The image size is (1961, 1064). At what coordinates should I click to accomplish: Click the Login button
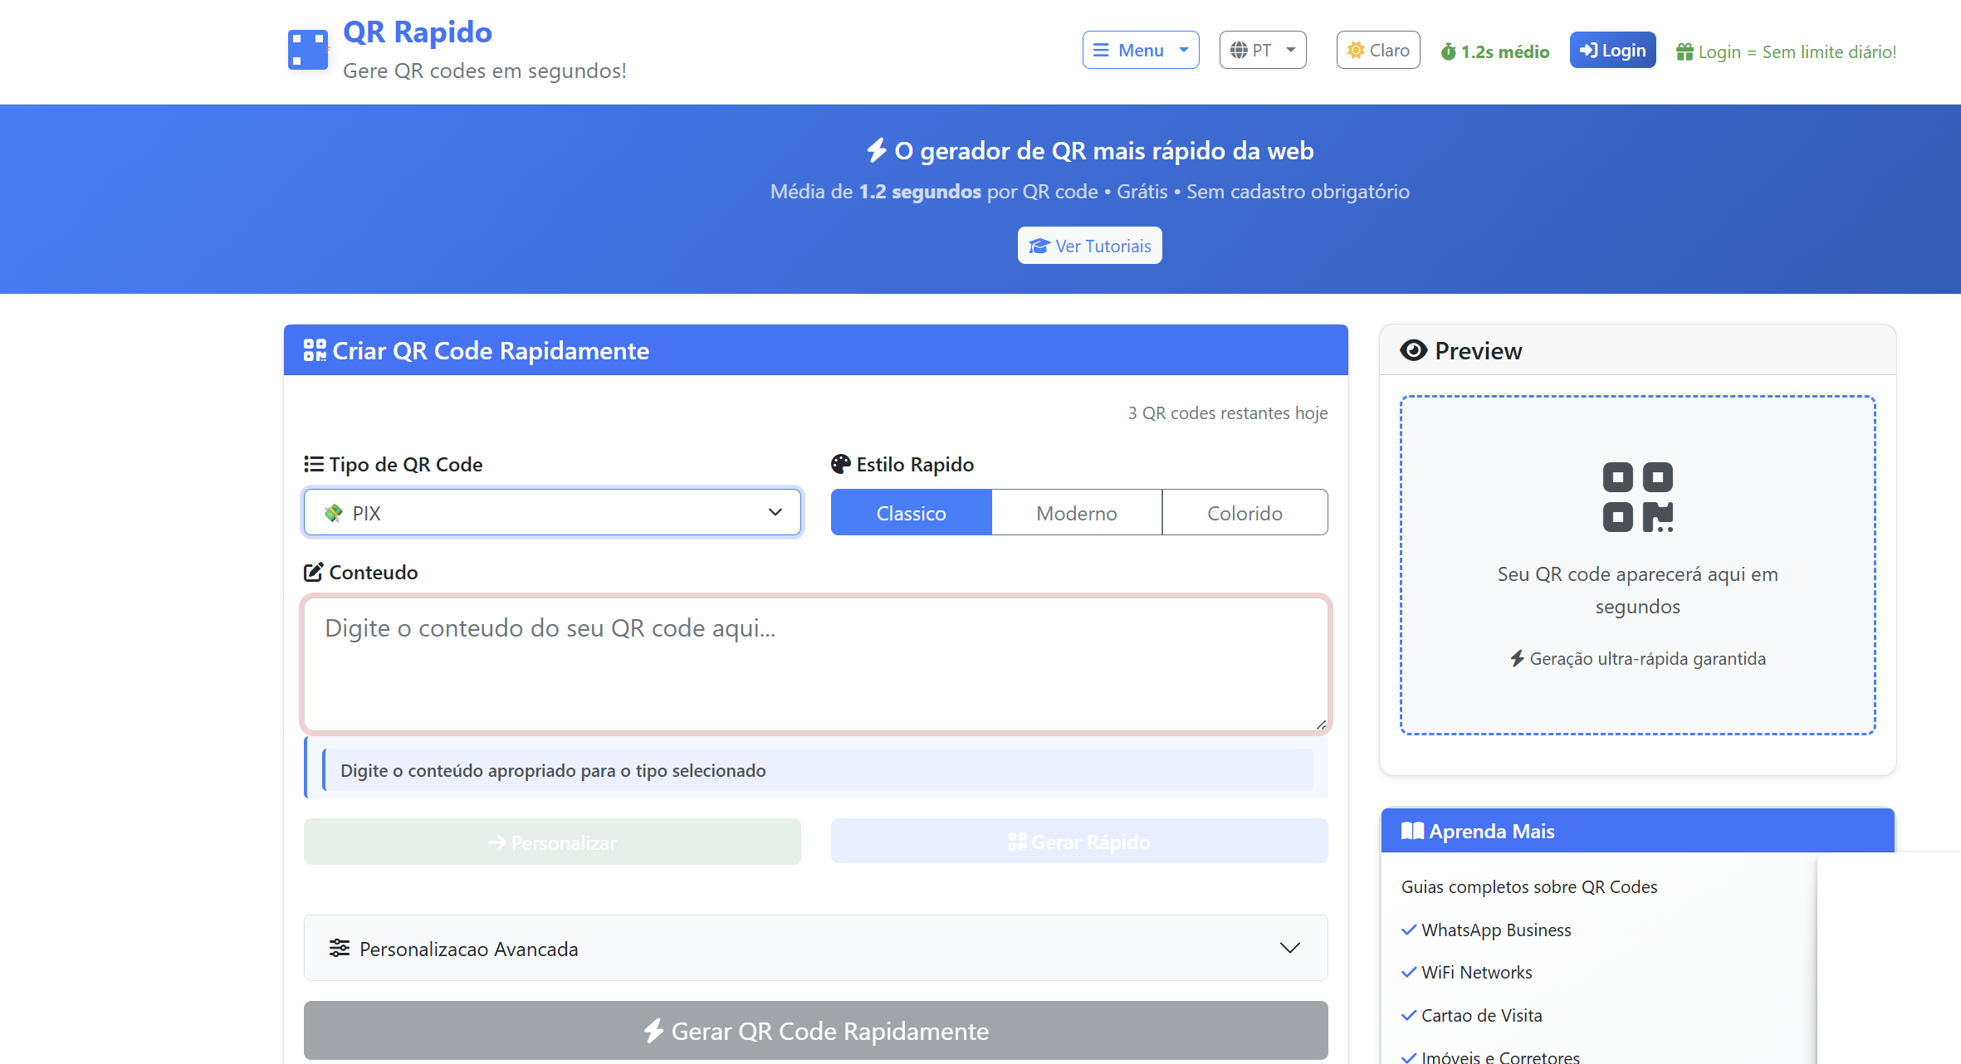(1612, 51)
